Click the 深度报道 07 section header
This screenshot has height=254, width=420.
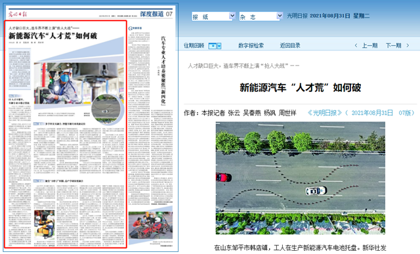pos(156,14)
